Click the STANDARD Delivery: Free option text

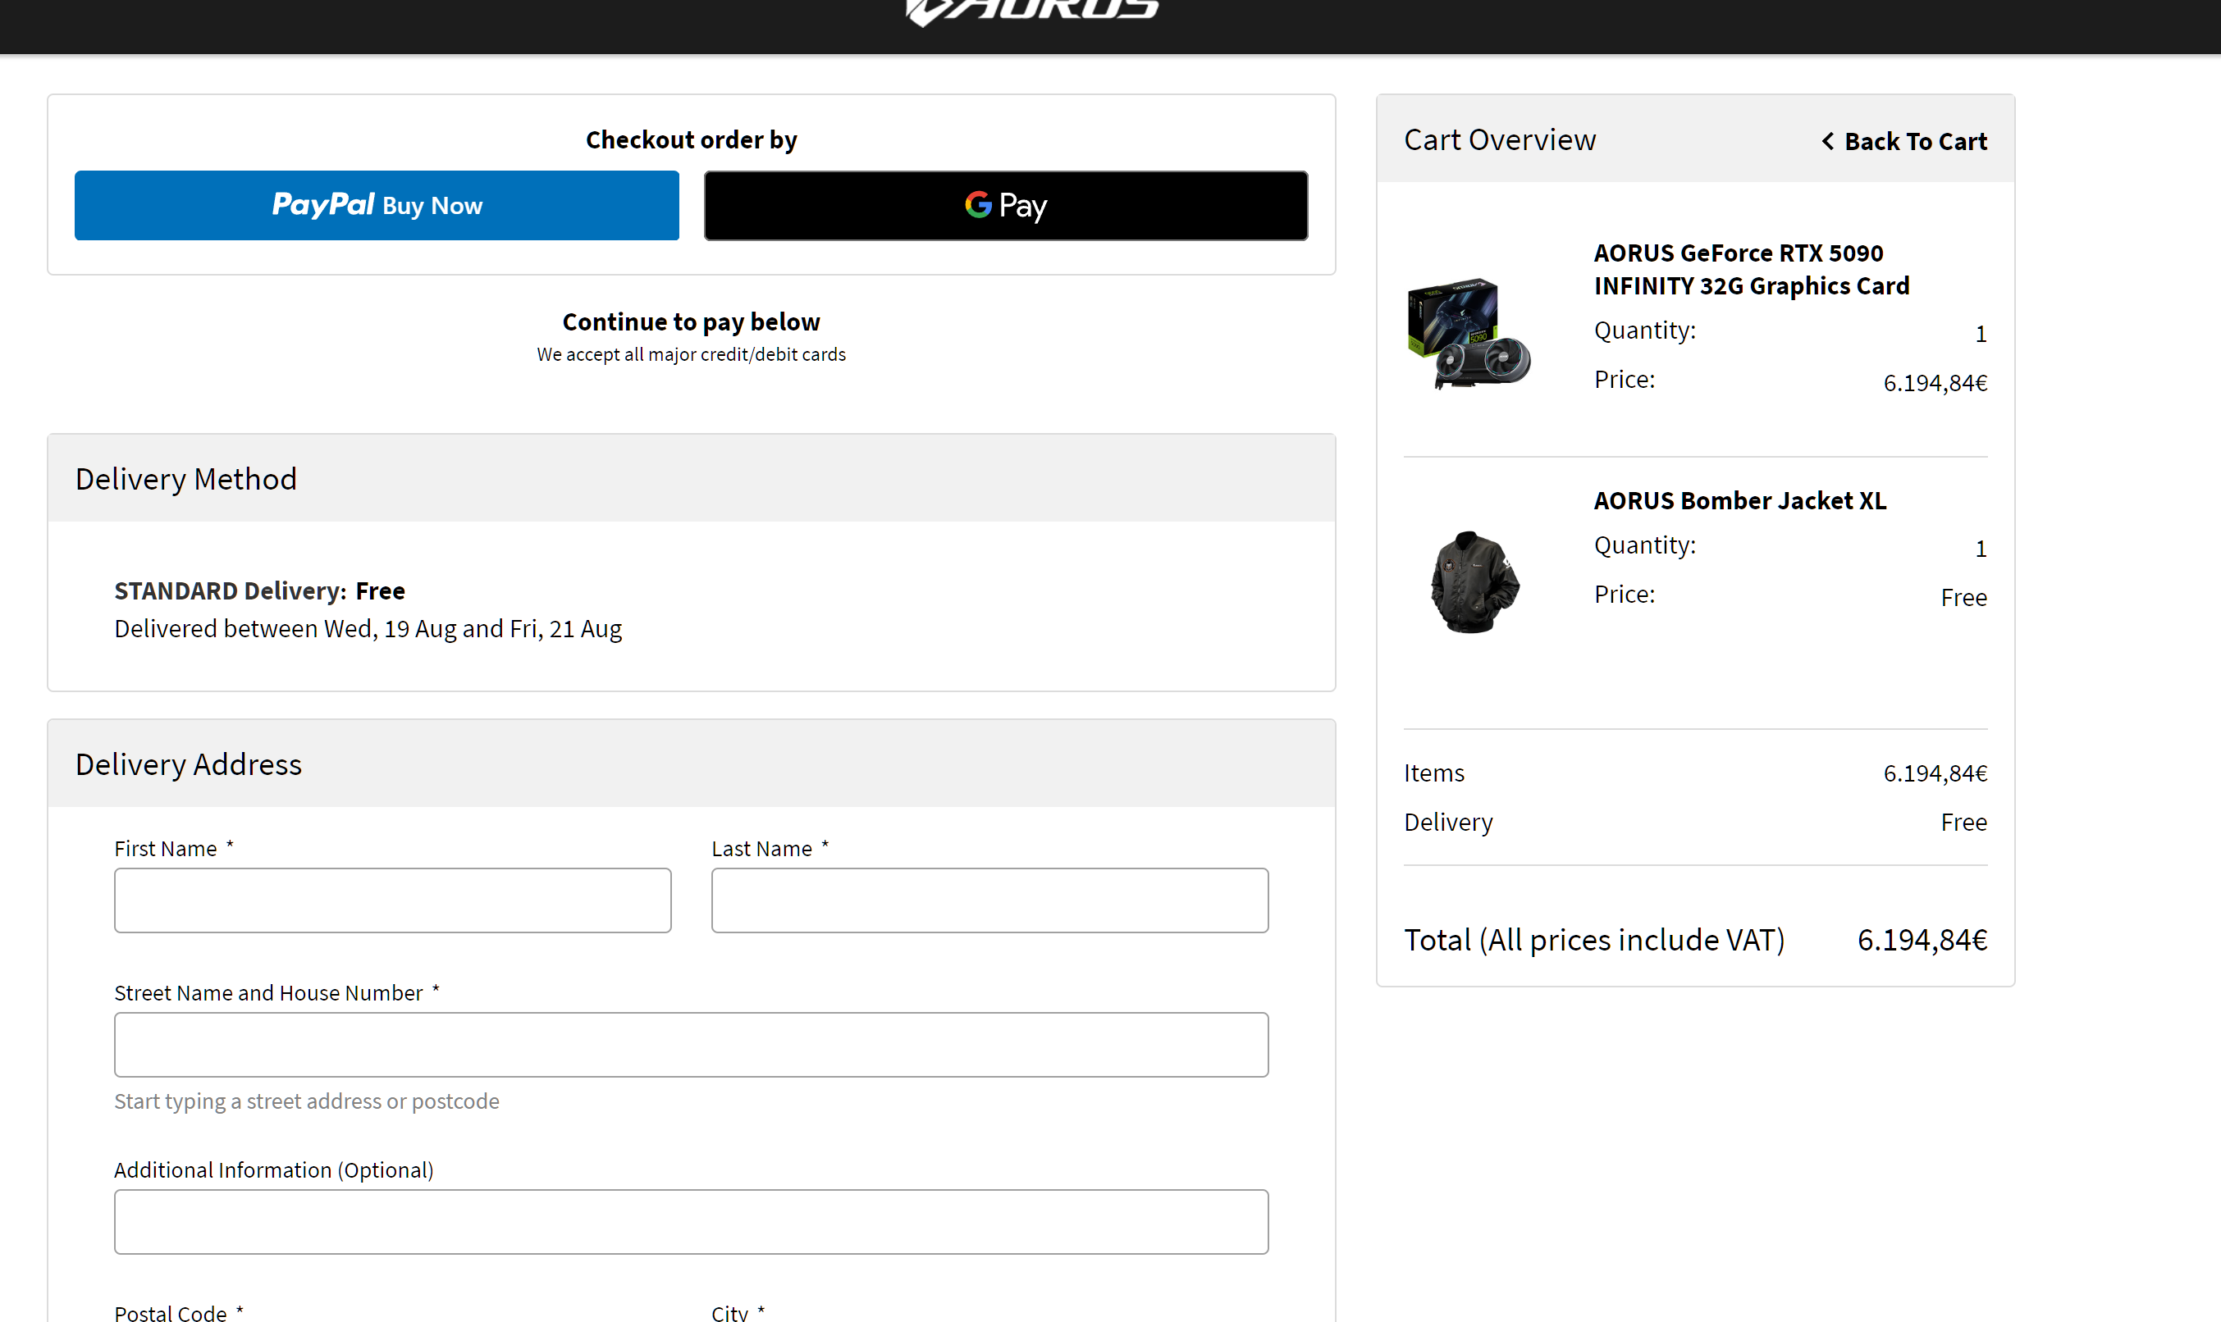click(x=259, y=590)
